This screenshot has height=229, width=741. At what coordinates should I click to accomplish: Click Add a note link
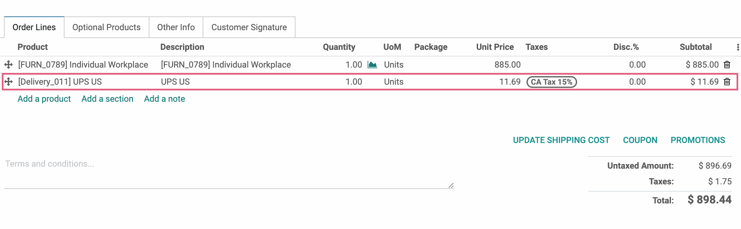(x=165, y=99)
